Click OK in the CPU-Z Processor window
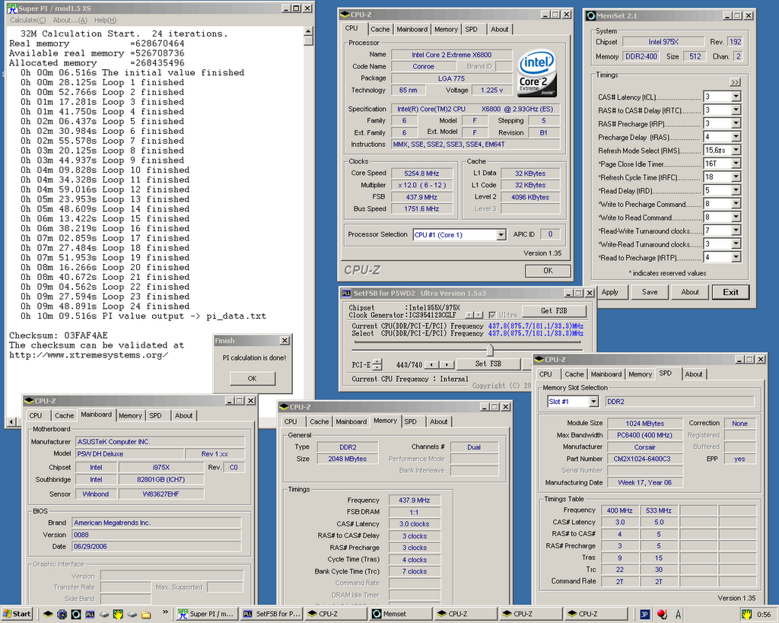The height and width of the screenshot is (623, 779). click(x=548, y=271)
